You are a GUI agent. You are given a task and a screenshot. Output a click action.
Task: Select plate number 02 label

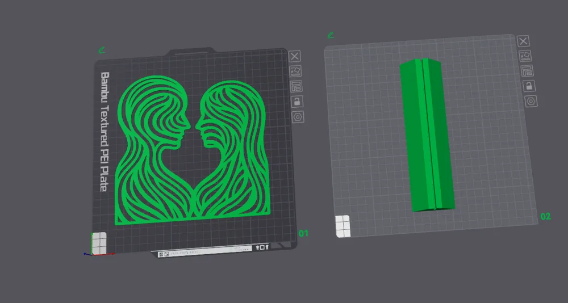coord(545,217)
